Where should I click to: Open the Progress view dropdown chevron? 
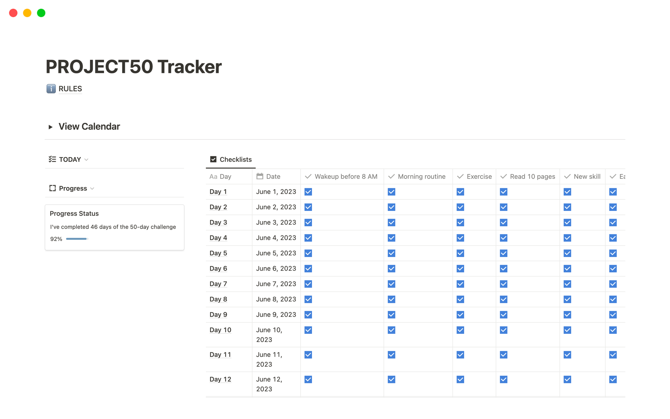pos(92,189)
